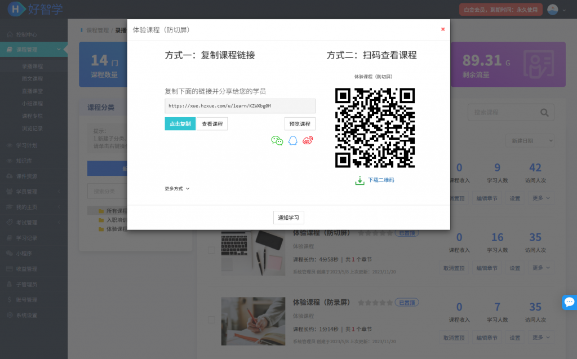Click the course link text field
The image size is (577, 359).
239,106
